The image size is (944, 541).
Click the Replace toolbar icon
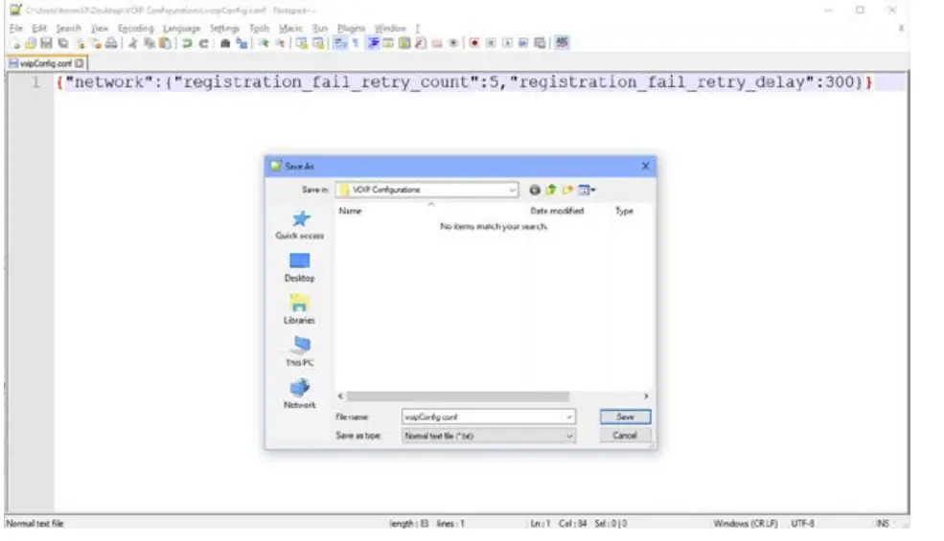[242, 43]
